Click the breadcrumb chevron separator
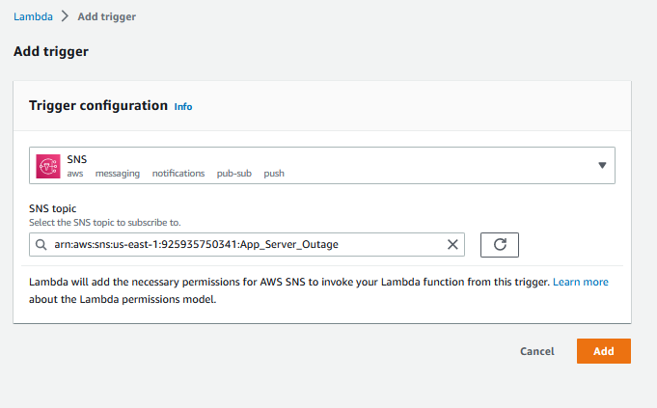 65,17
